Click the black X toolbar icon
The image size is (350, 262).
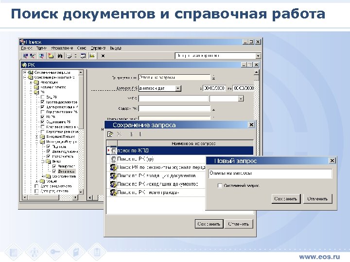pyautogui.click(x=103, y=56)
